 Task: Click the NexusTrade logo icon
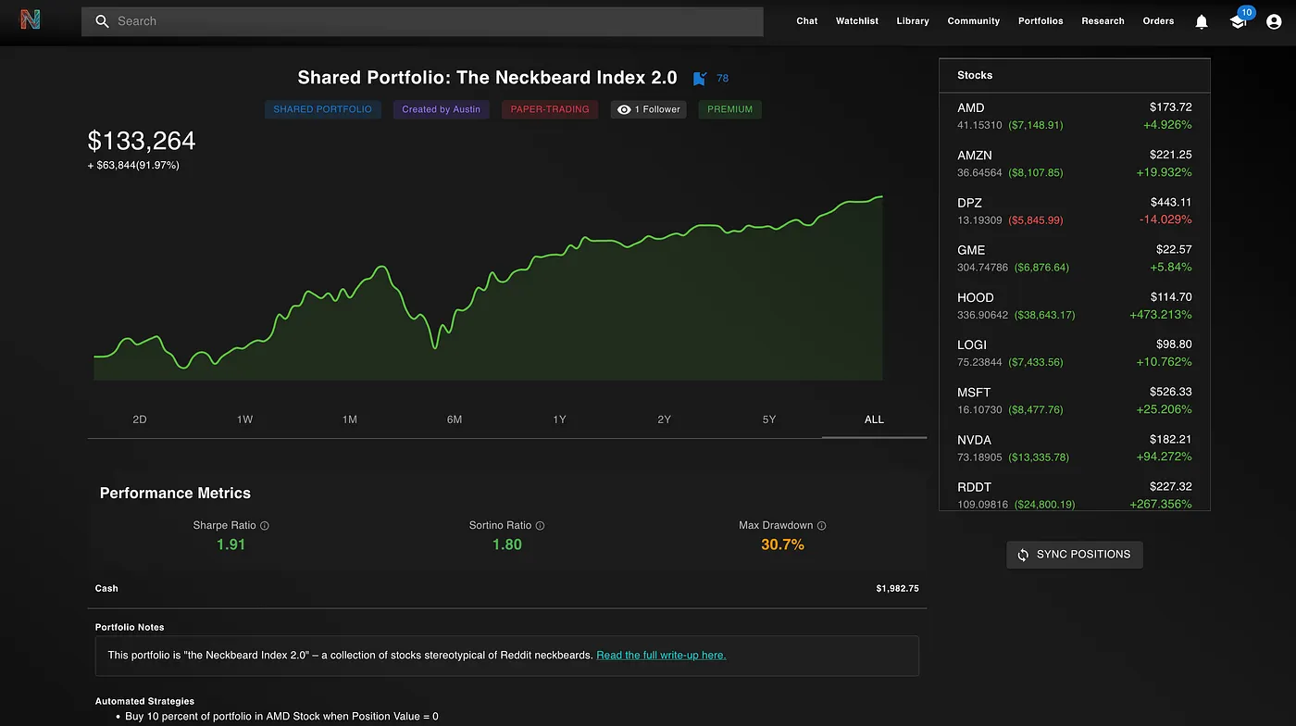tap(31, 19)
